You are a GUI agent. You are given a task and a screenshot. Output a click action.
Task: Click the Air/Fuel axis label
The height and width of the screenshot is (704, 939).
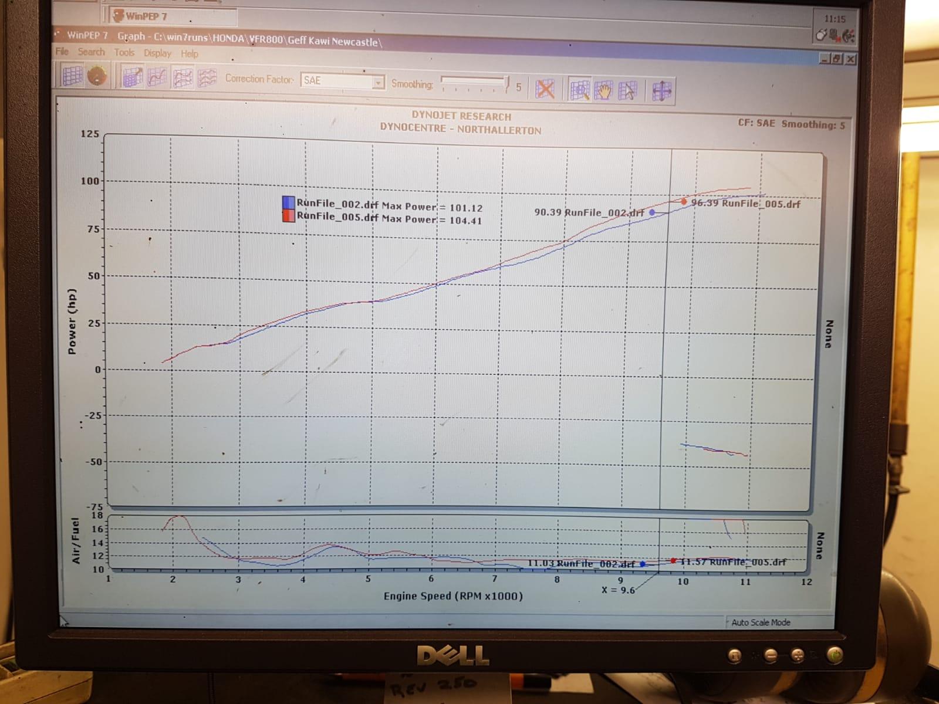click(x=75, y=541)
